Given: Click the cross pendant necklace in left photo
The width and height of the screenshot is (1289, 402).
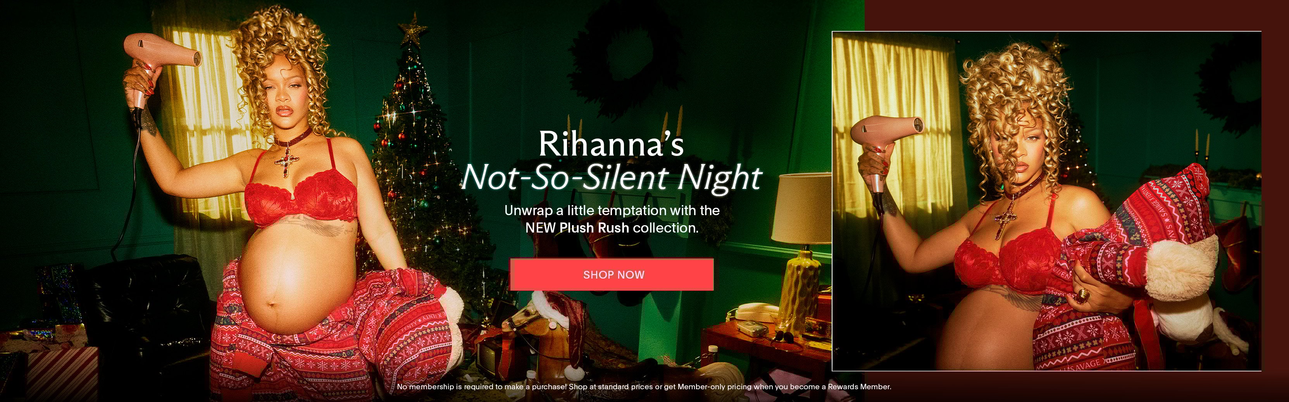Looking at the screenshot, I should [x=286, y=161].
